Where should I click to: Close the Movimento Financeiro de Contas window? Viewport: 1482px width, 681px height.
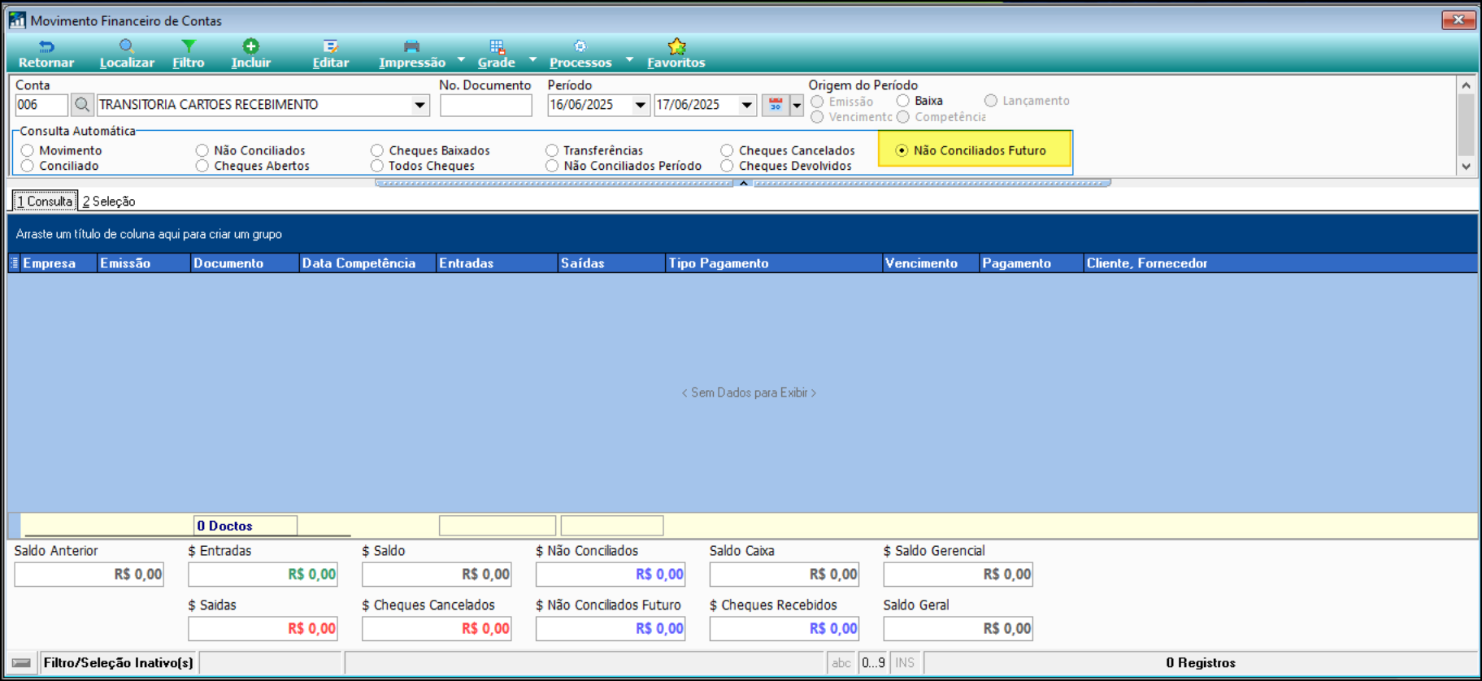pos(1458,20)
